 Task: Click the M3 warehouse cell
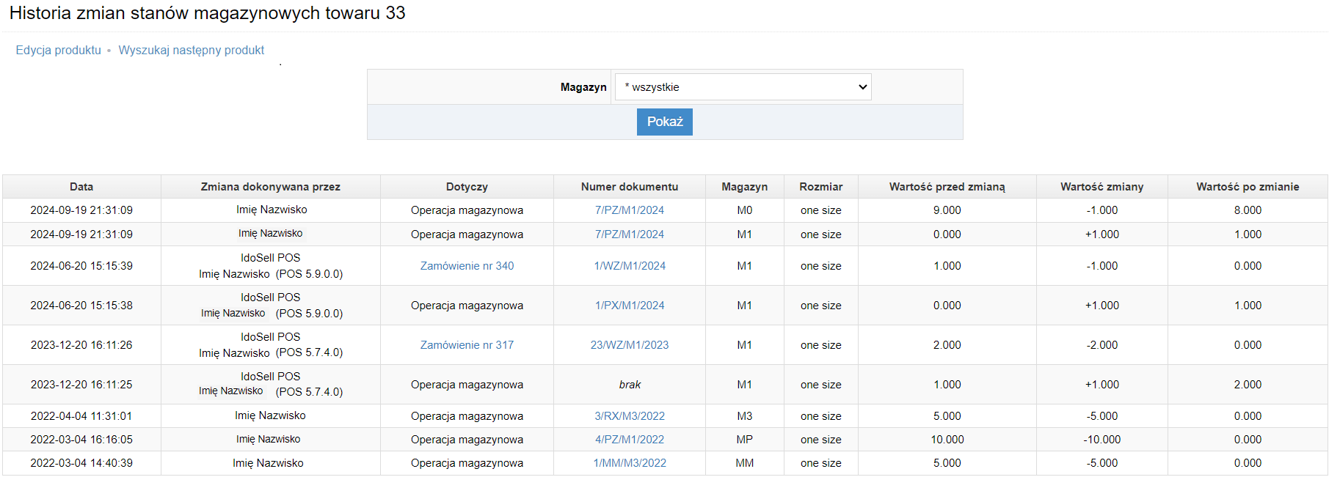click(x=745, y=416)
